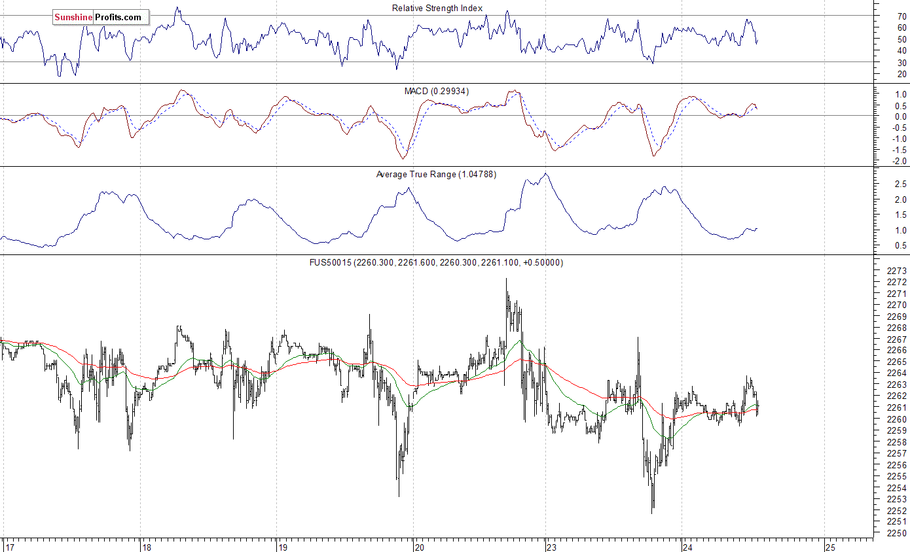The height and width of the screenshot is (552, 910).
Task: Click date label 23 on time axis
Action: (551, 547)
